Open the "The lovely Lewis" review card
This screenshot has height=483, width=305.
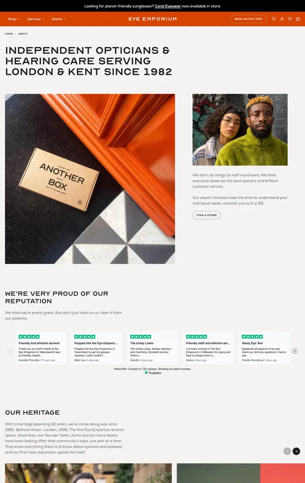tap(152, 348)
